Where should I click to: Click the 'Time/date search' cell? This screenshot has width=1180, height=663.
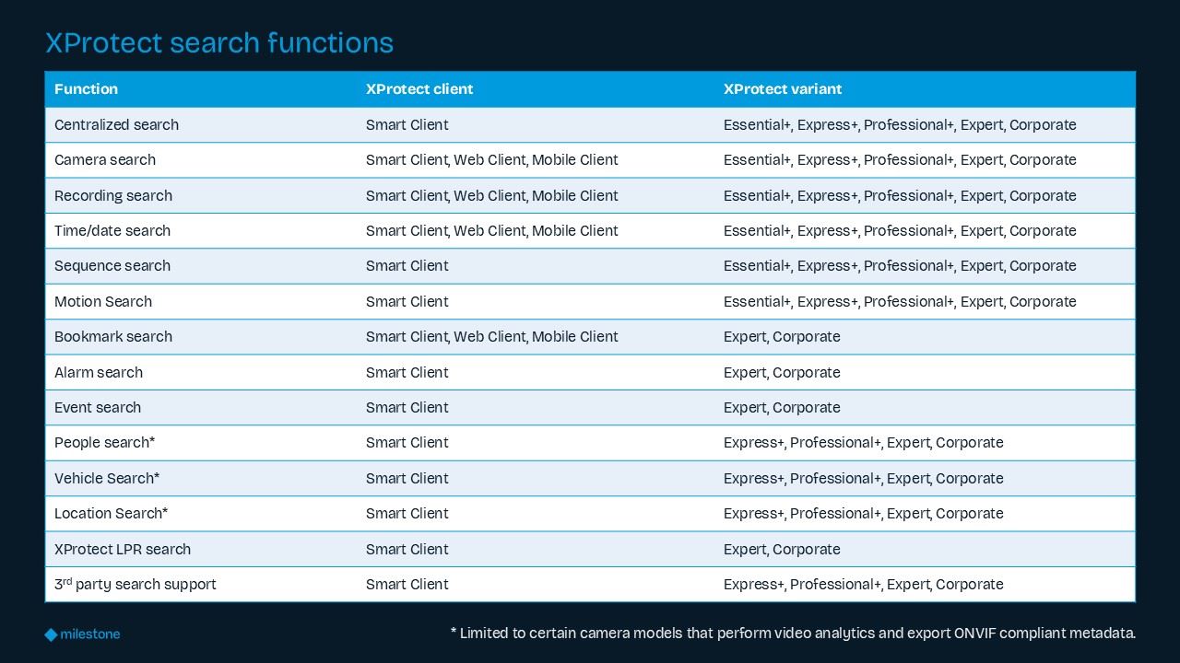point(112,231)
